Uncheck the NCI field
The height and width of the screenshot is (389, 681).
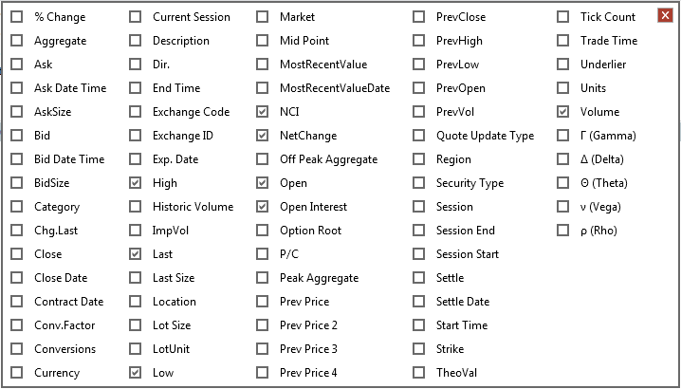(x=263, y=112)
